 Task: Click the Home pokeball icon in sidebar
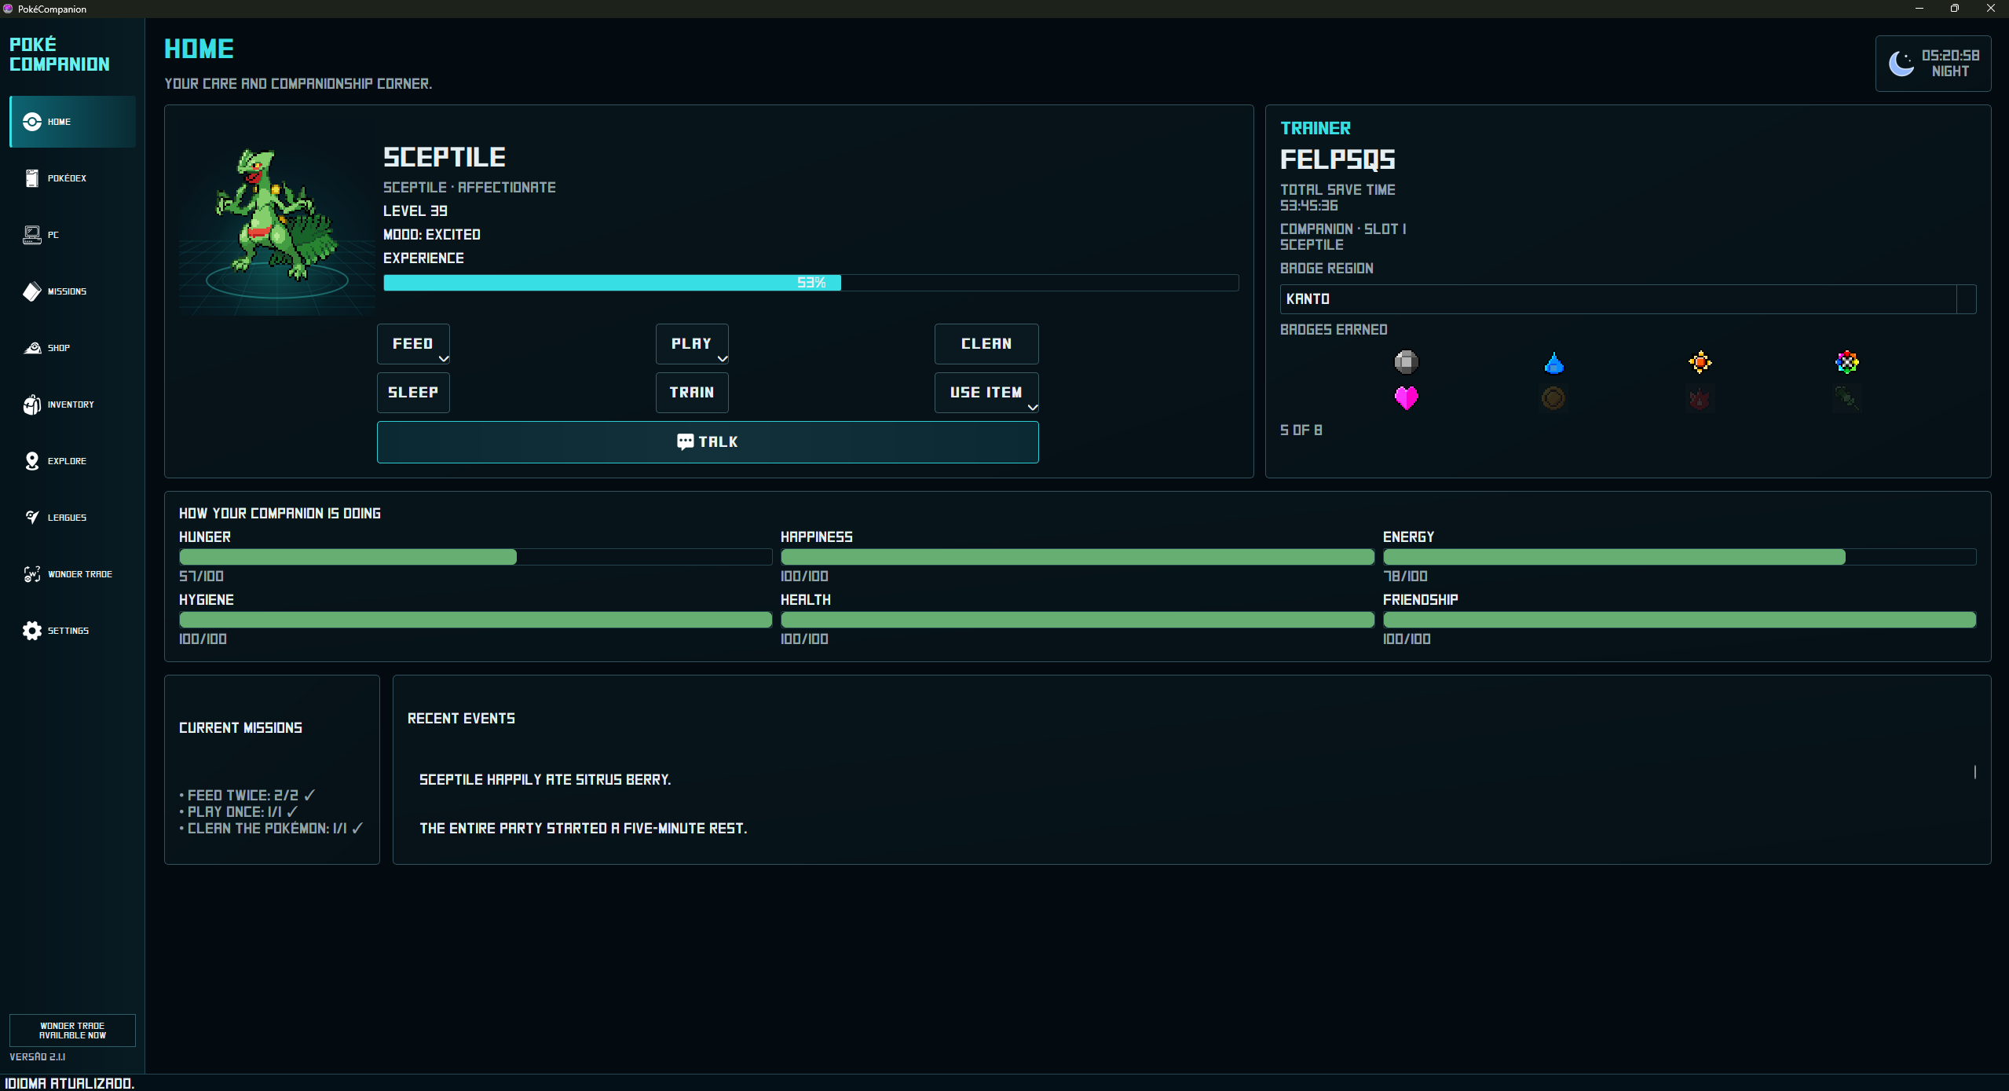pyautogui.click(x=32, y=122)
